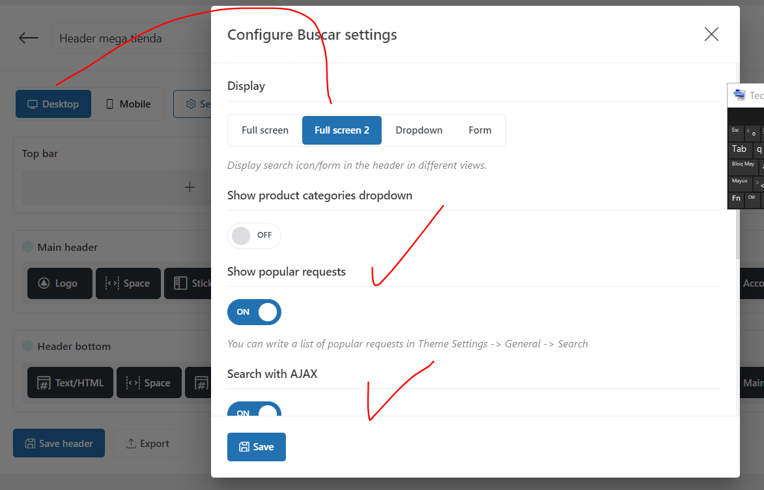The width and height of the screenshot is (764, 490).
Task: Close the Configure Buscar settings dialog
Action: pyautogui.click(x=711, y=34)
